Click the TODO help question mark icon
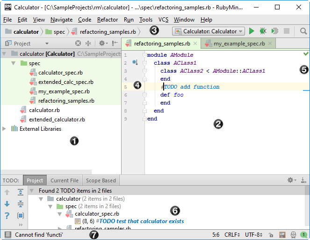The image size is (310, 240). [7, 216]
